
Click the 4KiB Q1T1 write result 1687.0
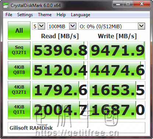(117, 110)
